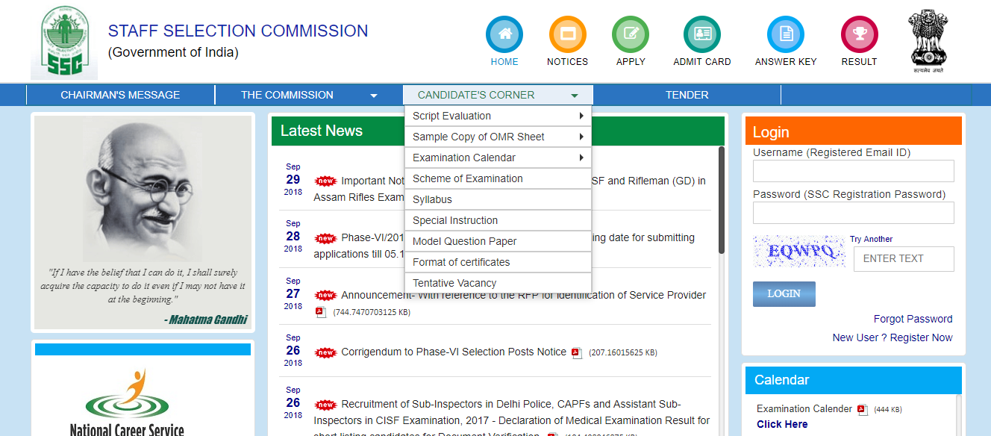Click the Latest News scrollbar

[722, 200]
